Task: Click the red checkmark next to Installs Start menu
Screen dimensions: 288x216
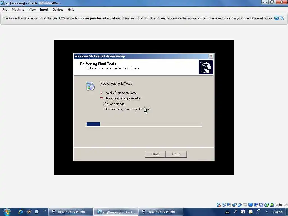Action: click(x=102, y=93)
